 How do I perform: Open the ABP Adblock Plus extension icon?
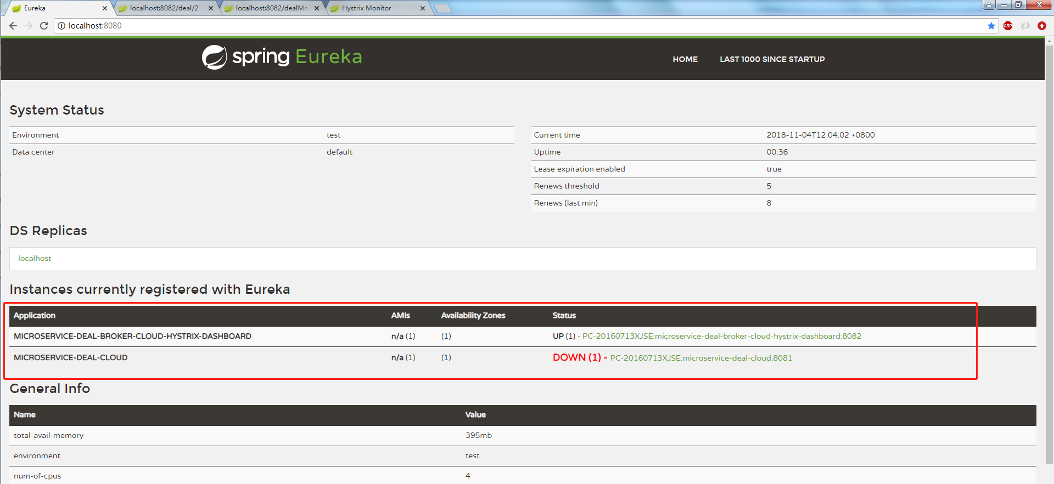pos(1008,26)
